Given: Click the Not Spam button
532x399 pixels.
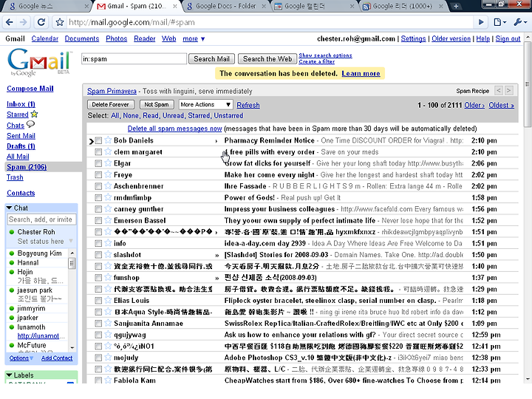Looking at the screenshot, I should coord(157,104).
